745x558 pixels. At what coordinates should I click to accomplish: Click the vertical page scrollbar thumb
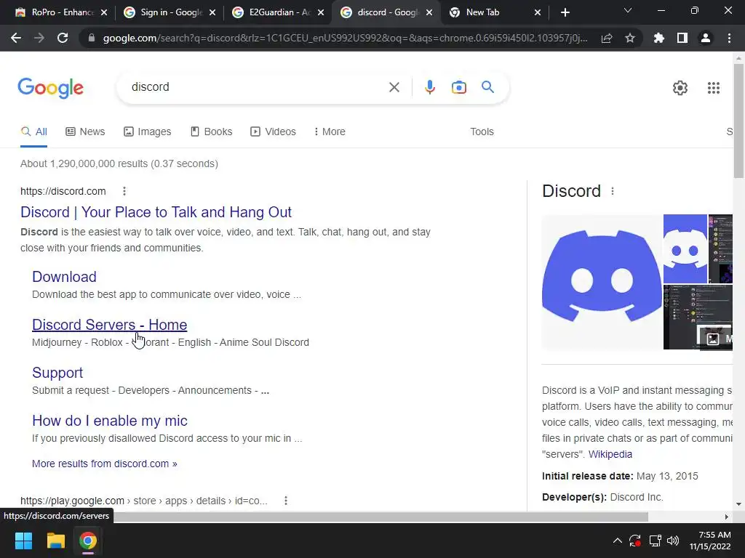[x=738, y=121]
